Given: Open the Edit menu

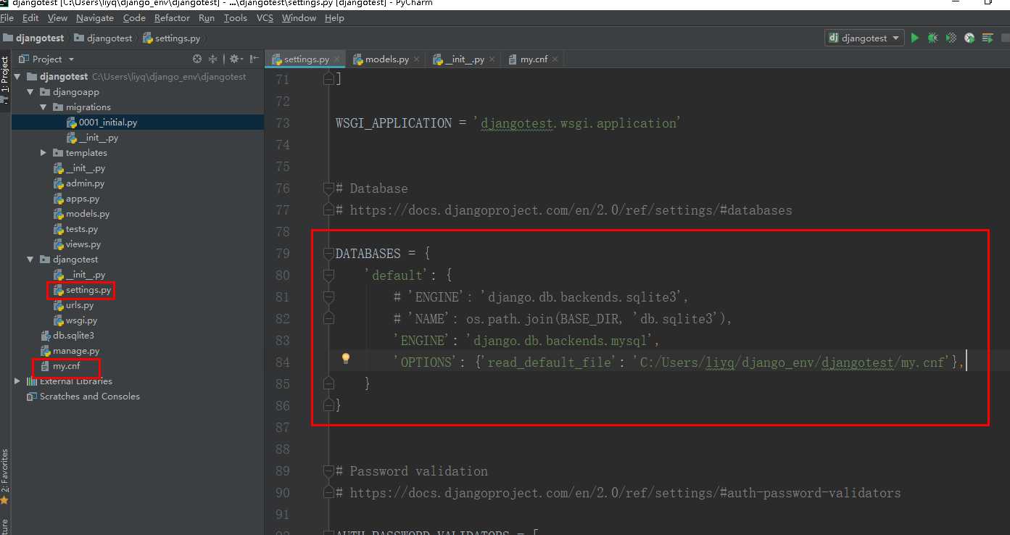Looking at the screenshot, I should [x=30, y=17].
